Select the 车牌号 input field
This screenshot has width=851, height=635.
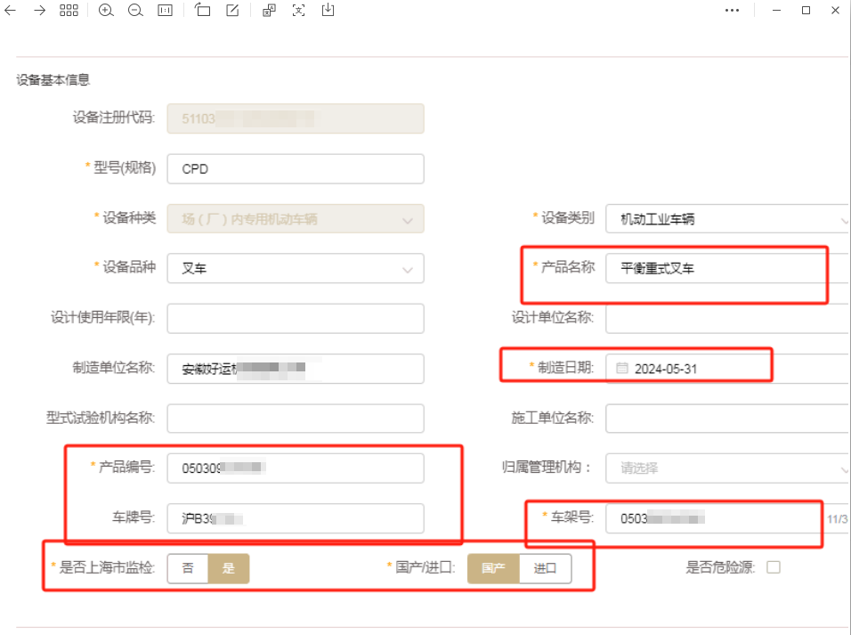pyautogui.click(x=295, y=518)
